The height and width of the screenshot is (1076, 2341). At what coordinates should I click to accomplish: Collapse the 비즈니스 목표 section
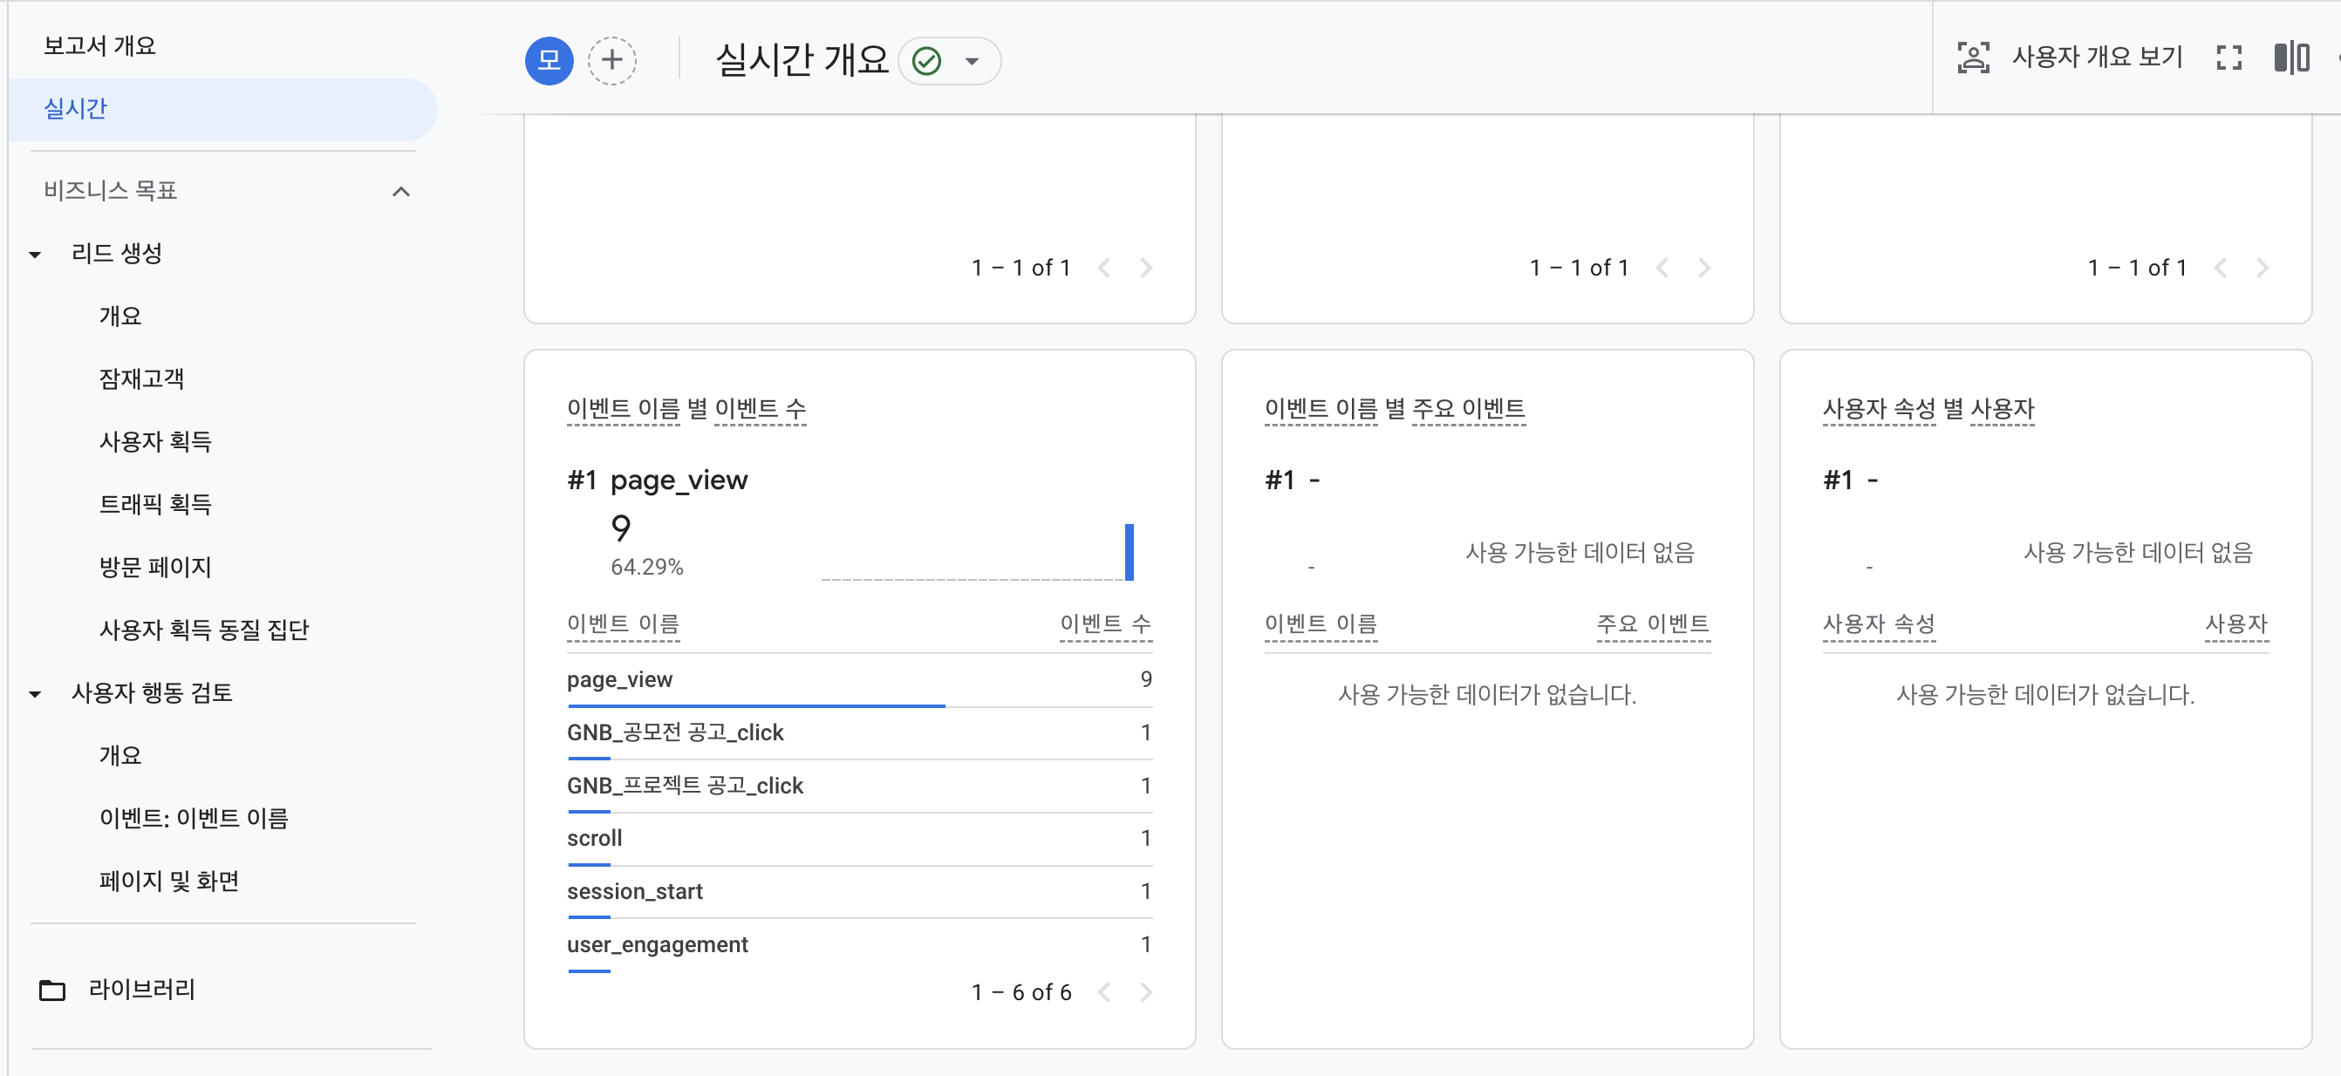coord(400,191)
